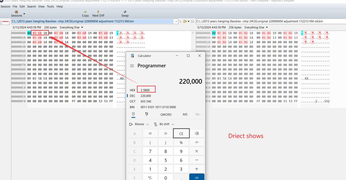
Task: Click the 6 key in Calculator
Action: (x=181, y=160)
